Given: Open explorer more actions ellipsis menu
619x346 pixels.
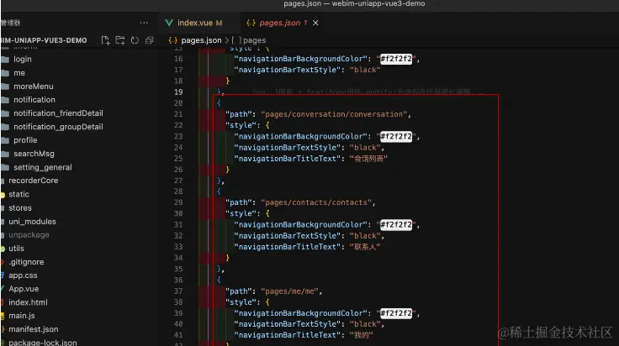Looking at the screenshot, I should tap(144, 23).
